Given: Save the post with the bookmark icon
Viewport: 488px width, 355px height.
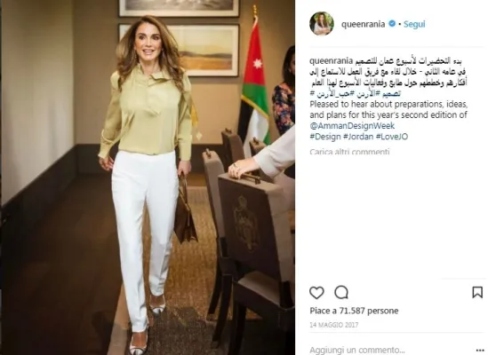Looking at the screenshot, I should [477, 293].
